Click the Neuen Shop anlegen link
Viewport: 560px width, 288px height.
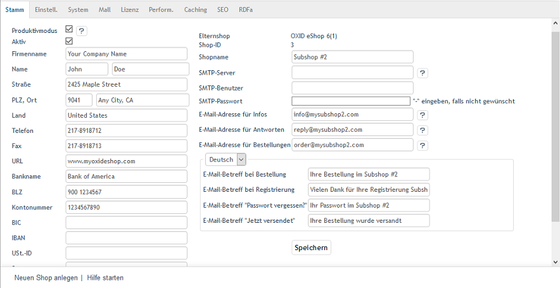(x=46, y=278)
